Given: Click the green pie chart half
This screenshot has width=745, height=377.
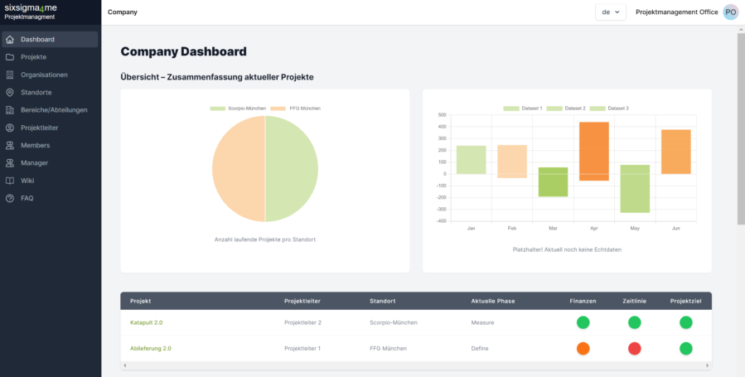Looking at the screenshot, I should click(x=292, y=168).
